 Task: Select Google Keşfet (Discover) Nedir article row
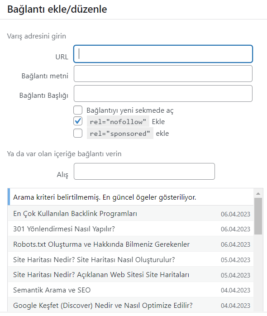tap(131, 305)
